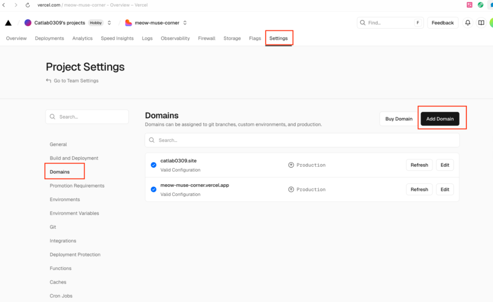Viewport: 493px width, 302px height.
Task: Open Build and Deployment settings
Action: [74, 158]
